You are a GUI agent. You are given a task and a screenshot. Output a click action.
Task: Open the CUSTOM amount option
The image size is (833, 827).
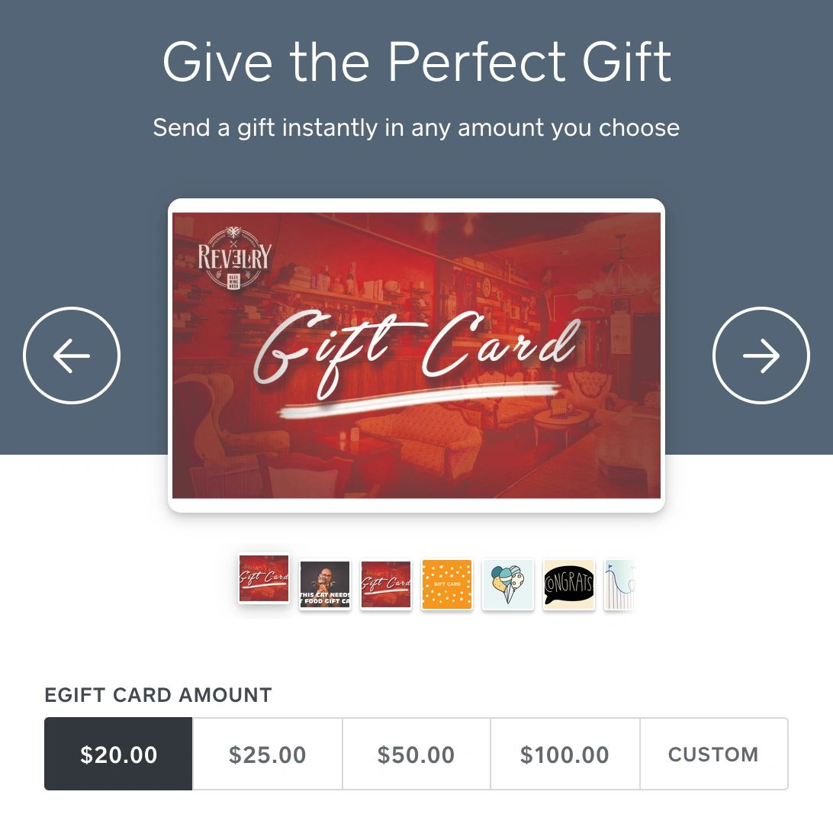(713, 754)
